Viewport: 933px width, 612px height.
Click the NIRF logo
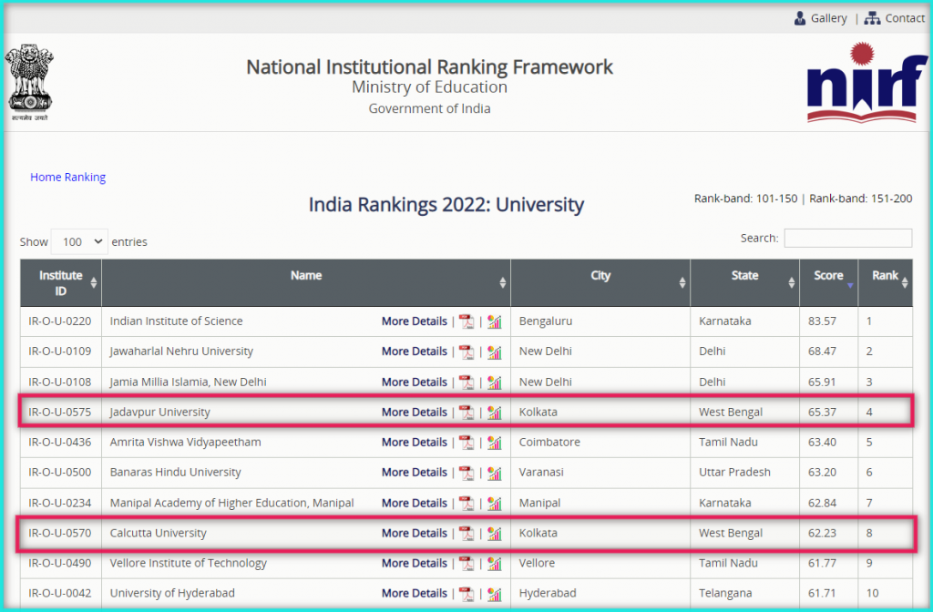pos(867,83)
